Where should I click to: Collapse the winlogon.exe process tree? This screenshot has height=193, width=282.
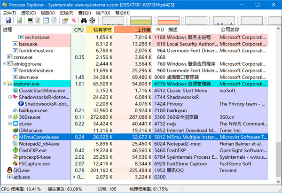pyautogui.click(x=4, y=64)
